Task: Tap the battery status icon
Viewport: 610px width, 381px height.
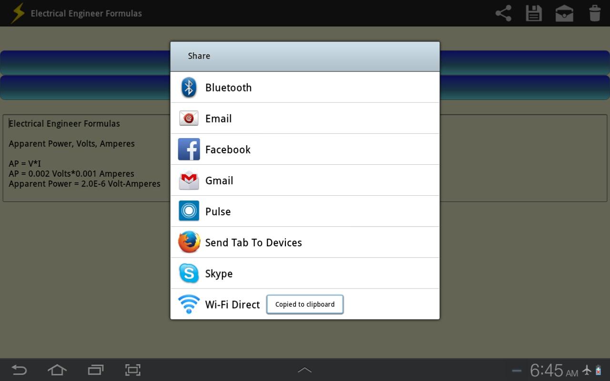Action: pyautogui.click(x=598, y=370)
